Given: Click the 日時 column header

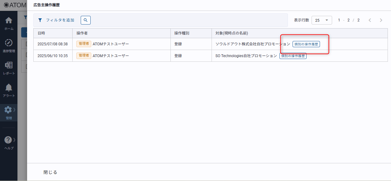Looking at the screenshot, I should [41, 33].
